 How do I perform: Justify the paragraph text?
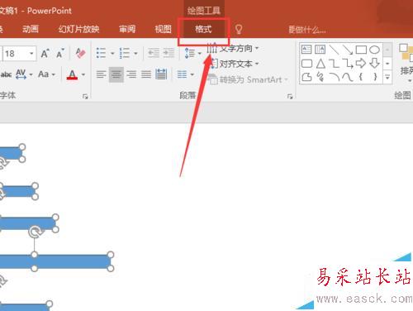pyautogui.click(x=146, y=74)
